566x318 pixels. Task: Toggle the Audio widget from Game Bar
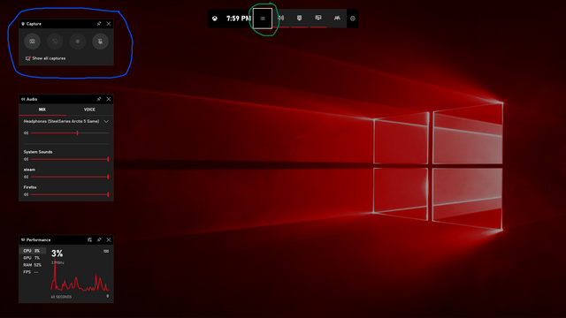tap(281, 18)
